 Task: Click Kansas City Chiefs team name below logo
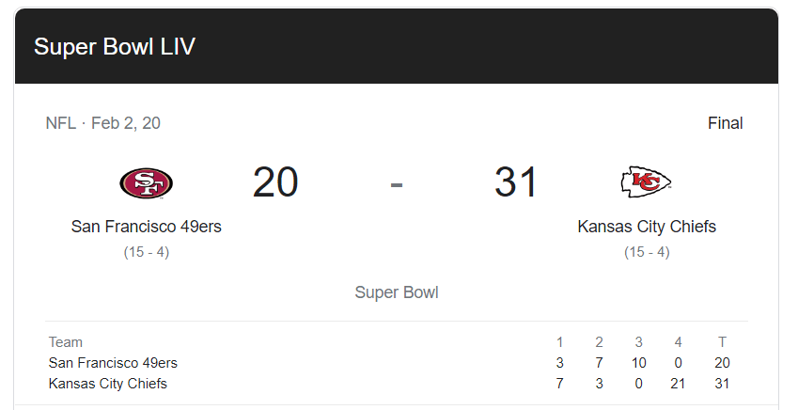(x=647, y=227)
